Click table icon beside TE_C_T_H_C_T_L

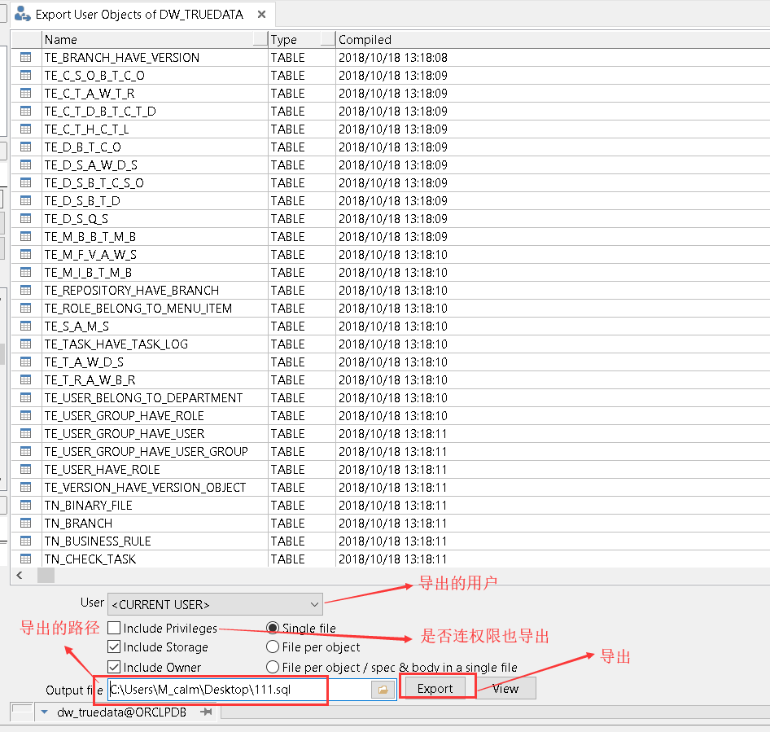[25, 129]
